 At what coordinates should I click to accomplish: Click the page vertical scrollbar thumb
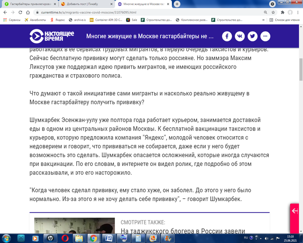tap(301, 69)
